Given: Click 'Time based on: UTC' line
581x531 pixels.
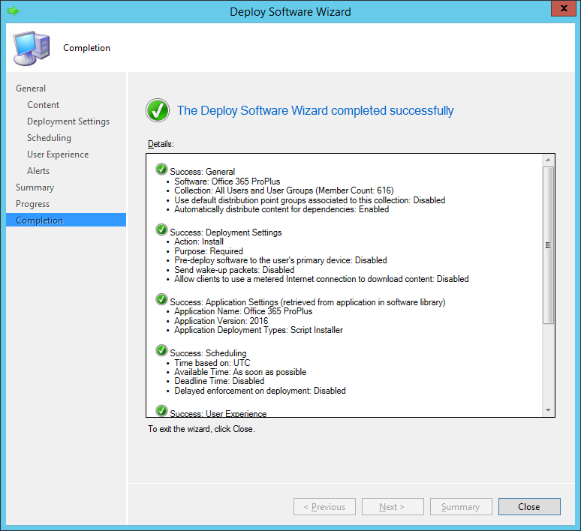Looking at the screenshot, I should point(212,363).
